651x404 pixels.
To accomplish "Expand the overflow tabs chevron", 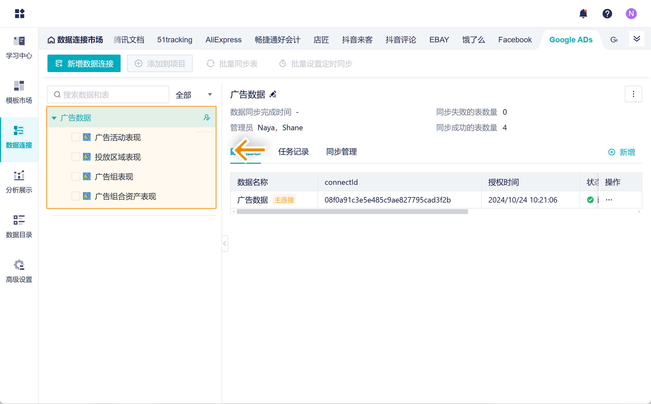I will 637,39.
